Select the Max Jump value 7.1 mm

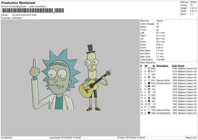(x=160, y=56)
